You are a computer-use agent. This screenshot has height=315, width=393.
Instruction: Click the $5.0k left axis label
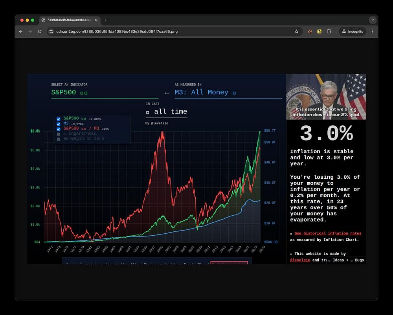click(35, 150)
